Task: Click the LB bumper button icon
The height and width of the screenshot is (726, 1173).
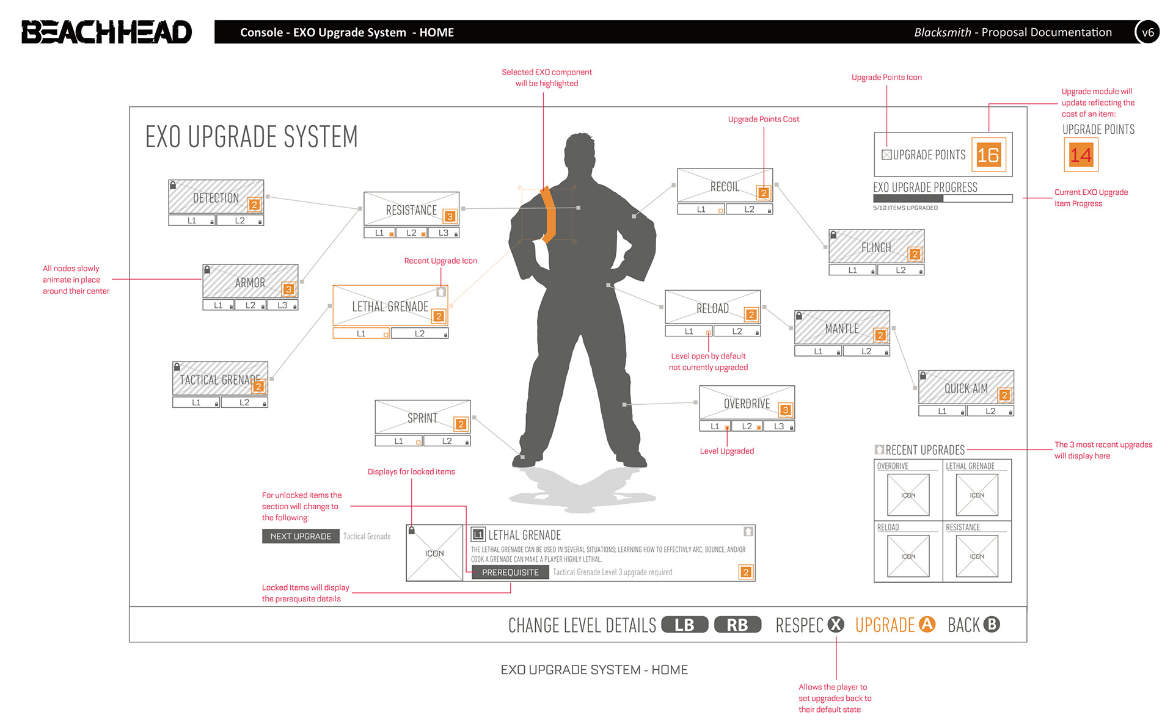Action: pyautogui.click(x=684, y=625)
